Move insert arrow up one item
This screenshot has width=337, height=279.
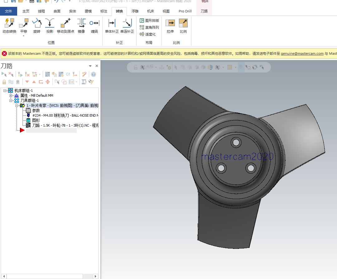34,82
